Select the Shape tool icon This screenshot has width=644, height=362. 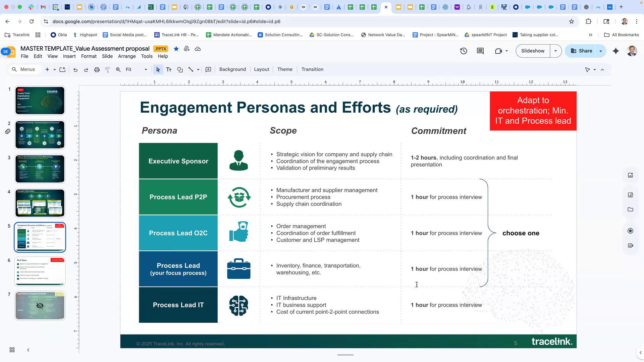[x=180, y=70]
